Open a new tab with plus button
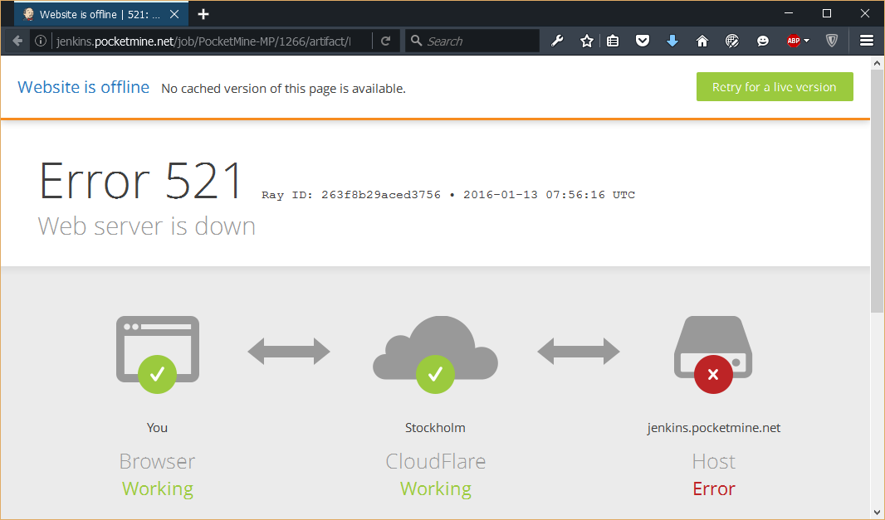Viewport: 885px width, 520px height. point(203,14)
